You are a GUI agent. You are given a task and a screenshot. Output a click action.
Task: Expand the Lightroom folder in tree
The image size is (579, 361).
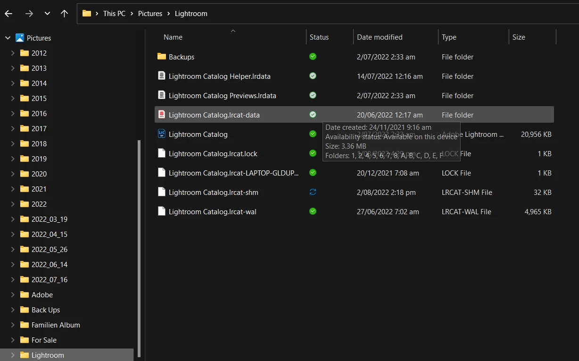pos(13,355)
